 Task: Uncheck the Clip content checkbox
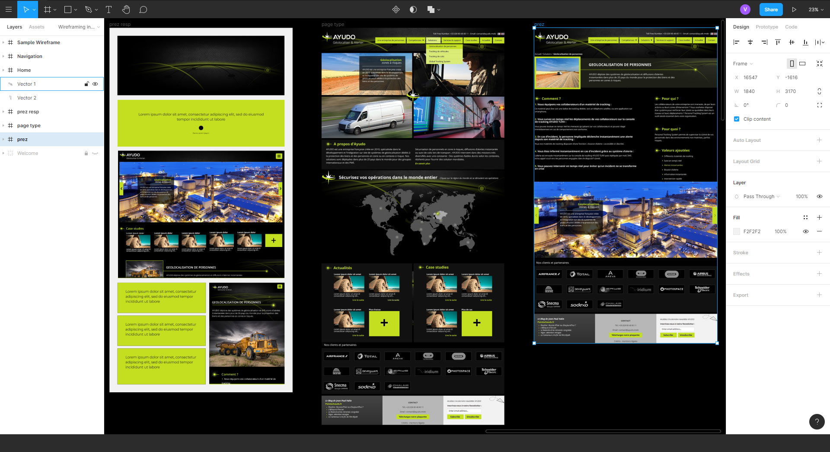click(736, 119)
